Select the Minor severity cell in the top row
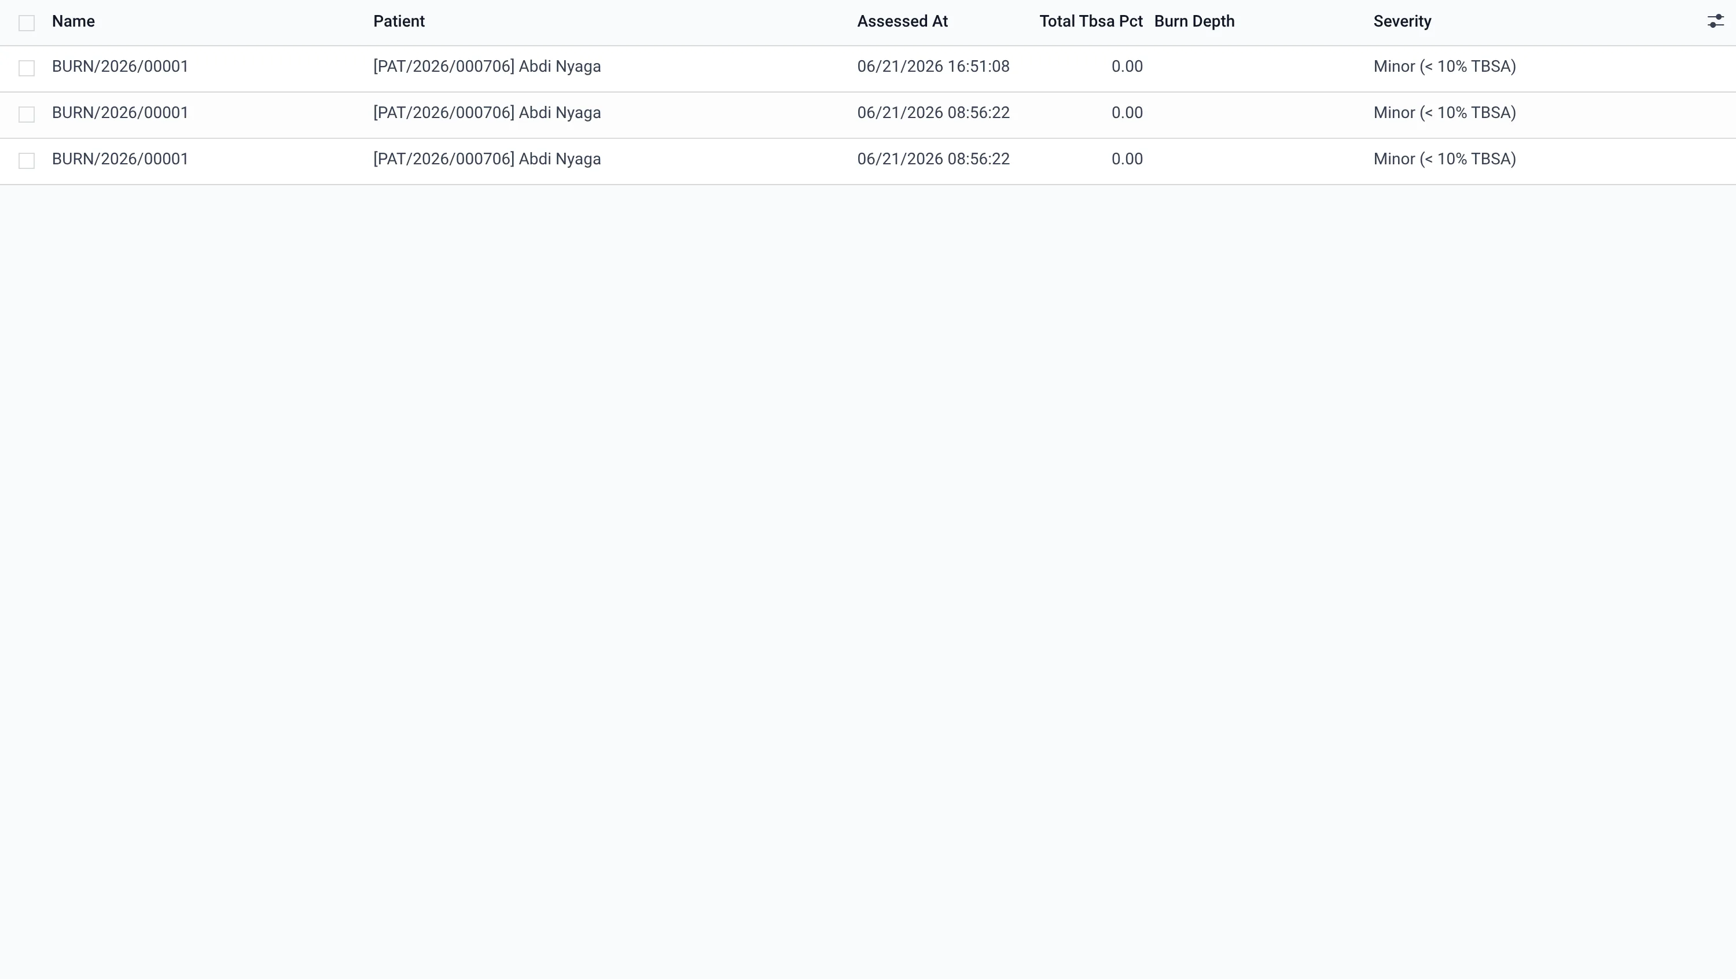1736x979 pixels. click(x=1445, y=67)
